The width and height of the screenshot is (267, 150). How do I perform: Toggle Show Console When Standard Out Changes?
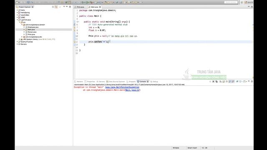230,82
